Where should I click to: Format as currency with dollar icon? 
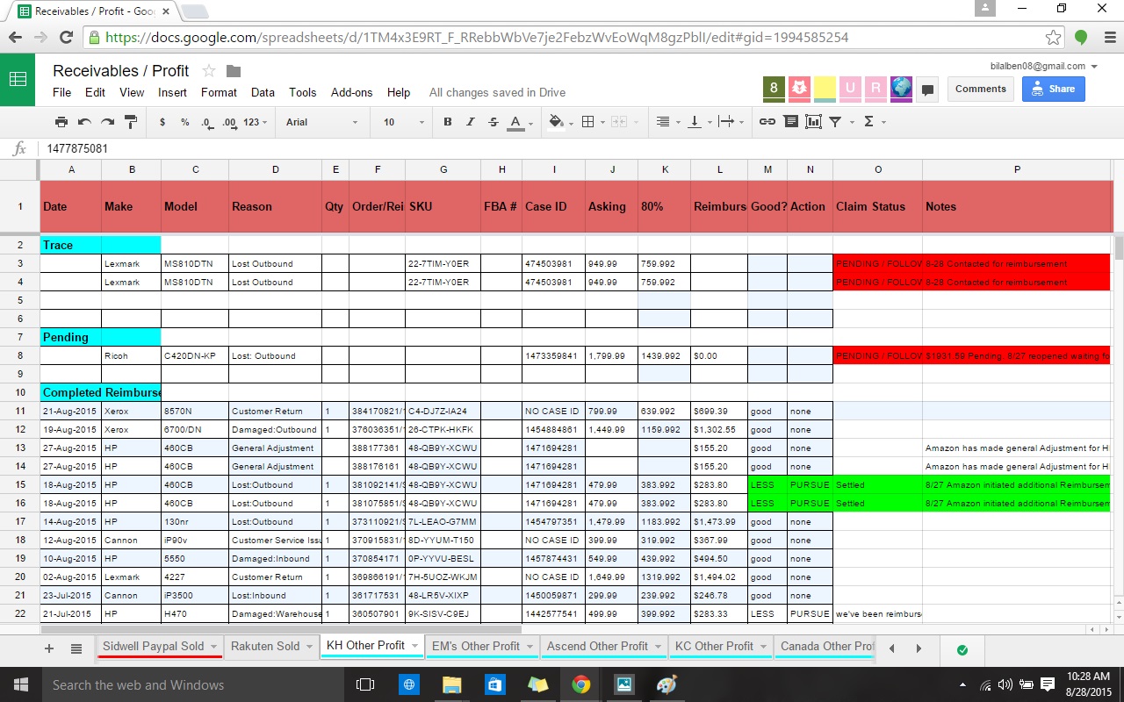click(162, 122)
